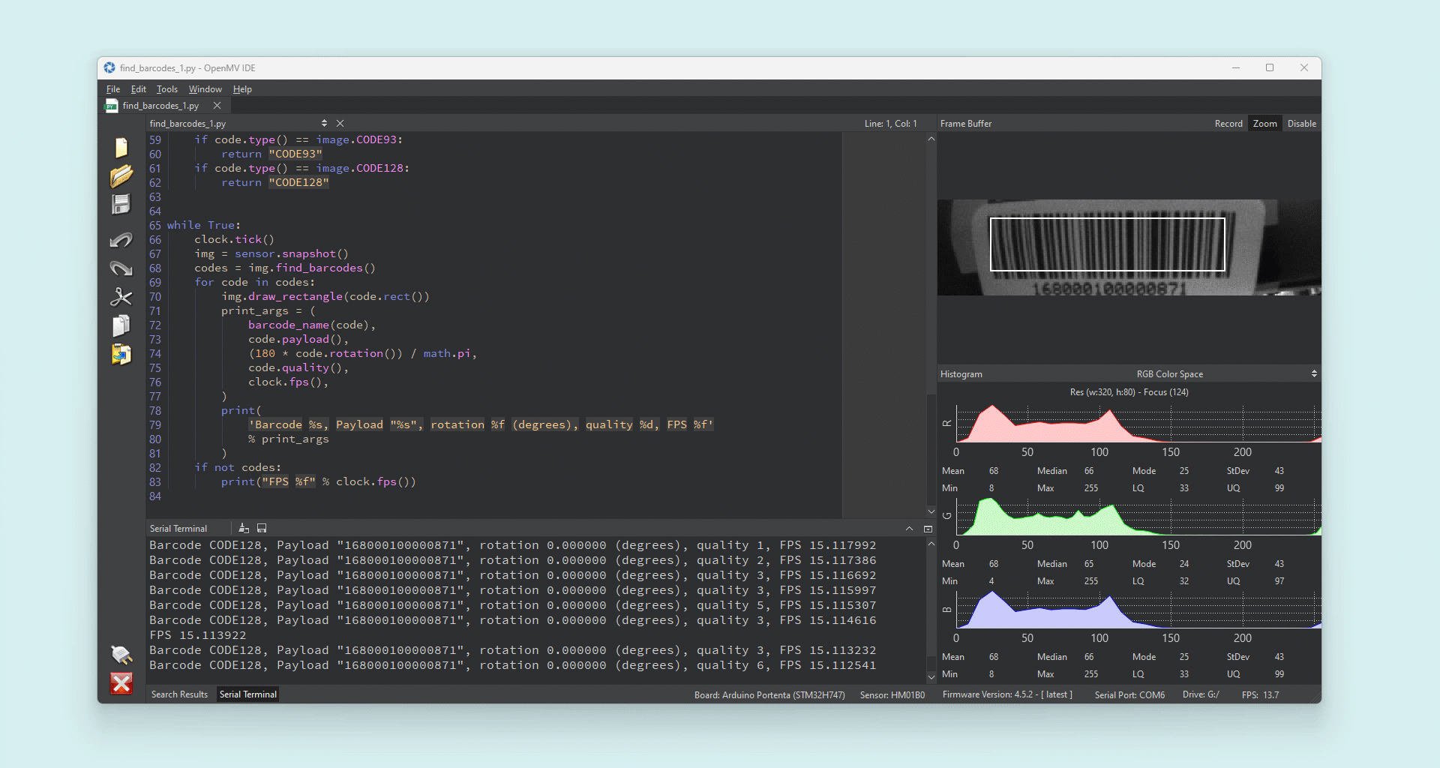Click the 'return "CODE128"' code line
The image size is (1440, 768).
(275, 182)
